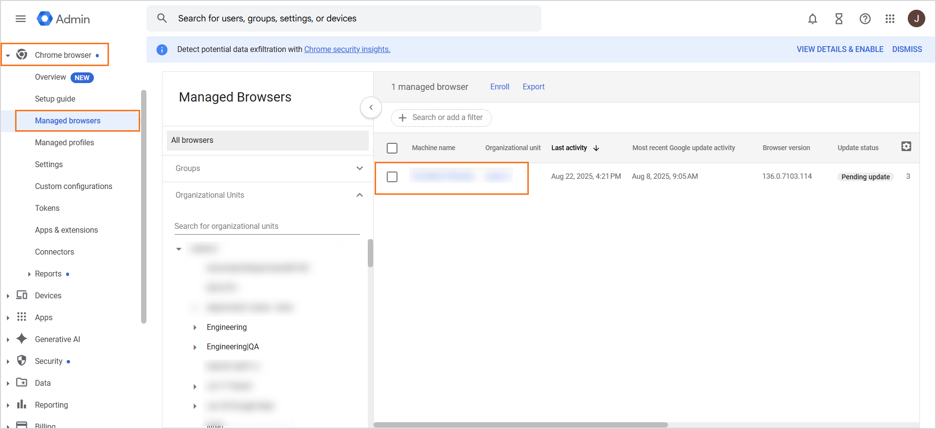Open Tokens menu item
936x429 pixels.
click(47, 208)
